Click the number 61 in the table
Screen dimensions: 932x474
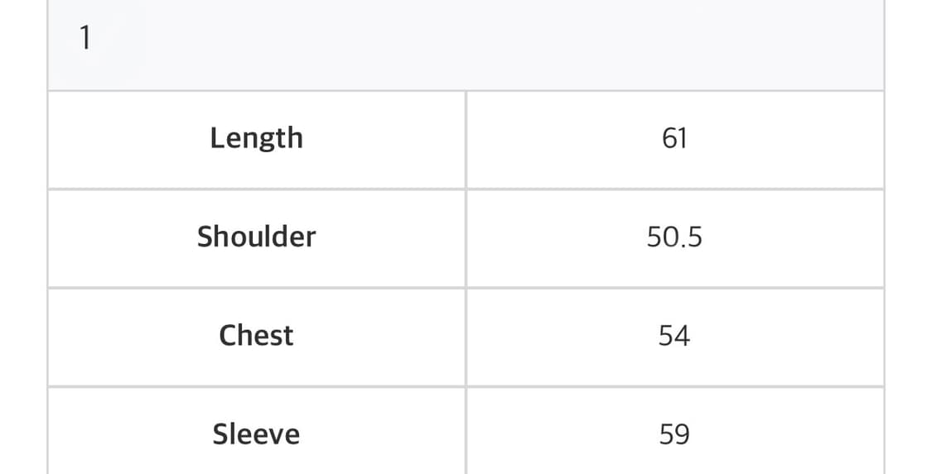(x=674, y=138)
